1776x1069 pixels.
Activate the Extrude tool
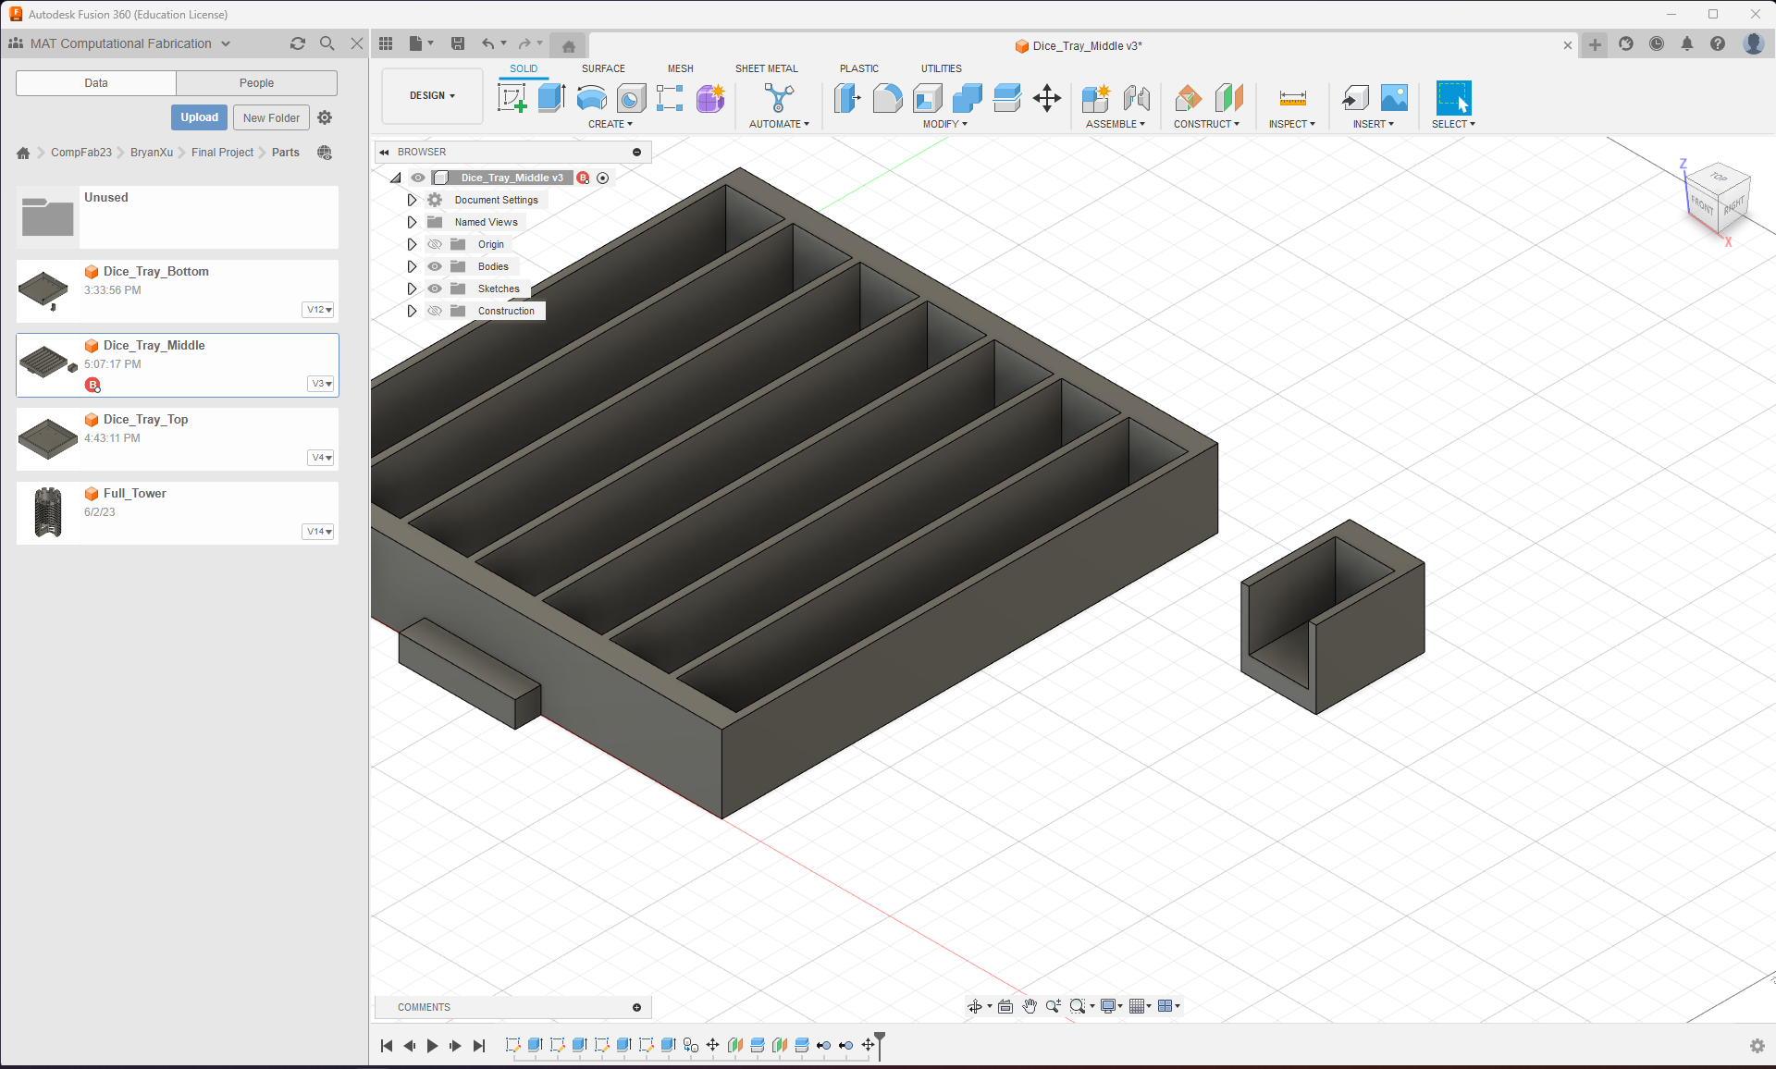pos(551,99)
